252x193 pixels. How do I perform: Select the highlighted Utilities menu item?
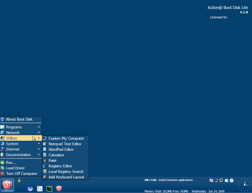(21, 138)
